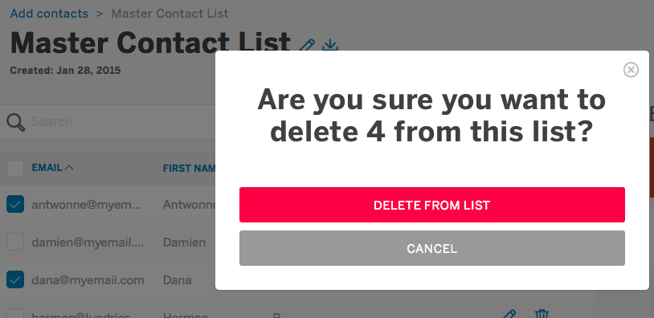Confirm with the DELETE FROM LIST button

pos(432,205)
